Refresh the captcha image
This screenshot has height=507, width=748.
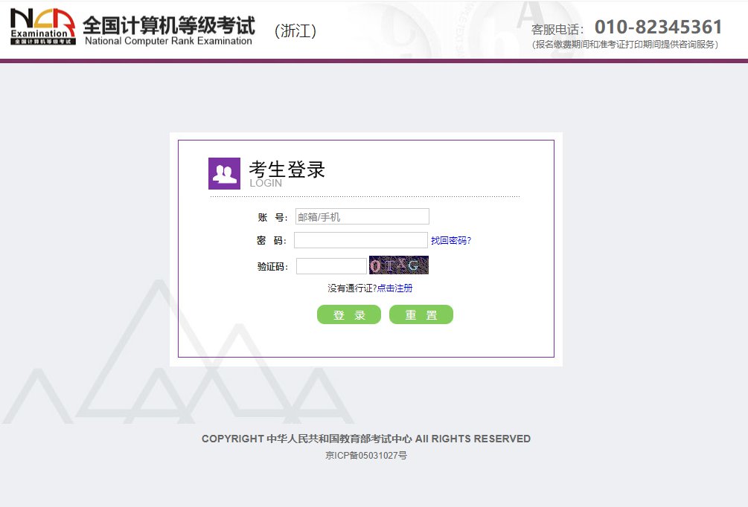pyautogui.click(x=399, y=265)
